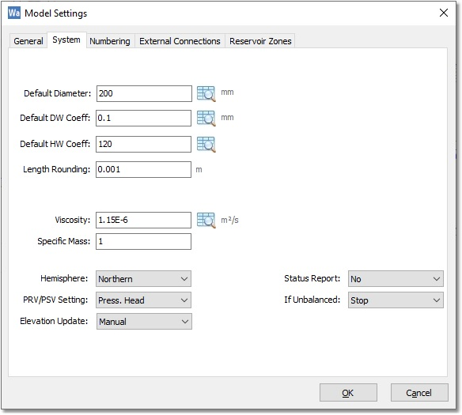Focus the Viscosity input field
The width and height of the screenshot is (462, 415).
(143, 221)
